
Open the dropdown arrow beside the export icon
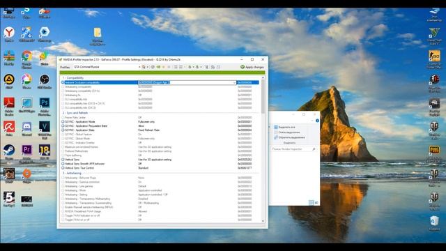click(194, 67)
